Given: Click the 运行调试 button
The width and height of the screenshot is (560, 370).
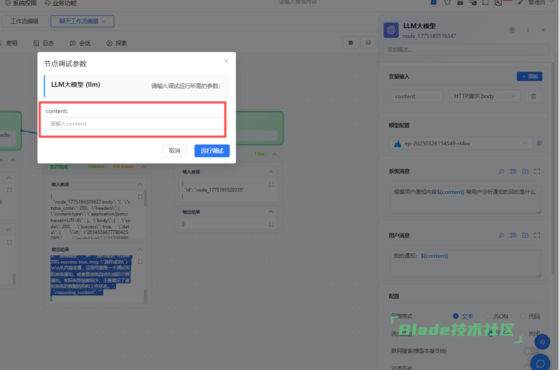Looking at the screenshot, I should pyautogui.click(x=212, y=151).
